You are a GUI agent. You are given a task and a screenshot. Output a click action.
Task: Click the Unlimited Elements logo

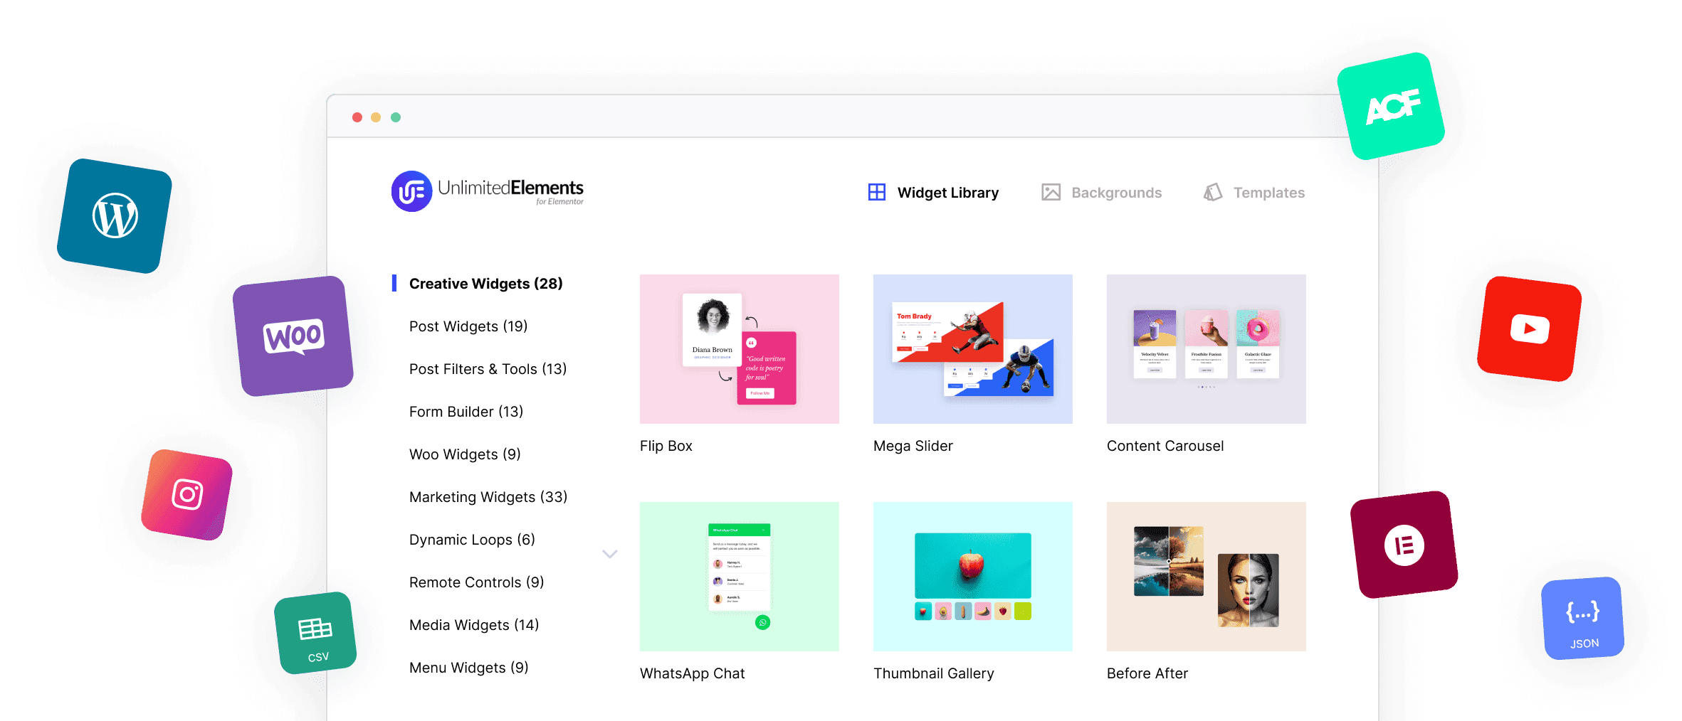tap(488, 191)
